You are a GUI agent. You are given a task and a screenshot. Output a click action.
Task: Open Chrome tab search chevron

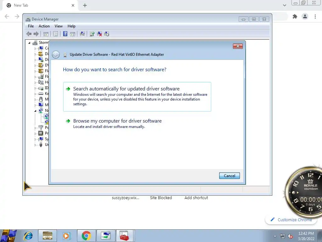(x=284, y=5)
